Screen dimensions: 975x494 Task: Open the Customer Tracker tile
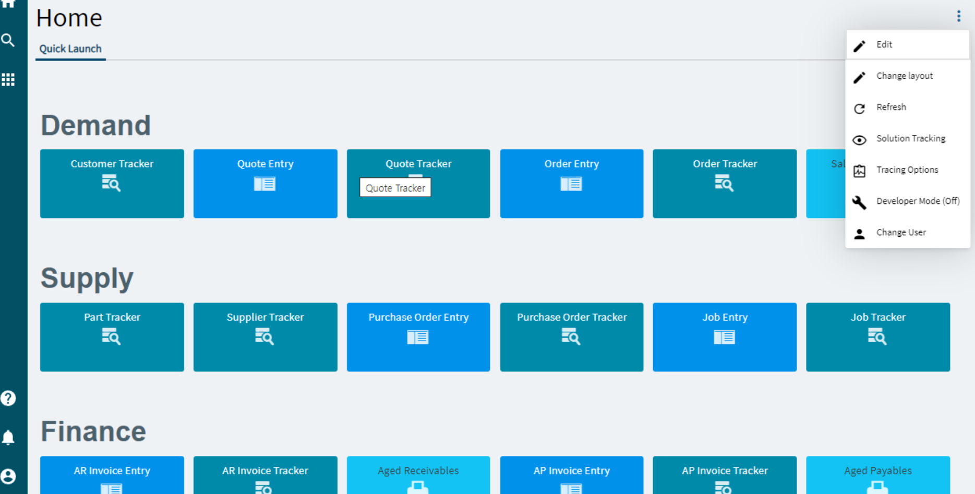[x=112, y=184]
